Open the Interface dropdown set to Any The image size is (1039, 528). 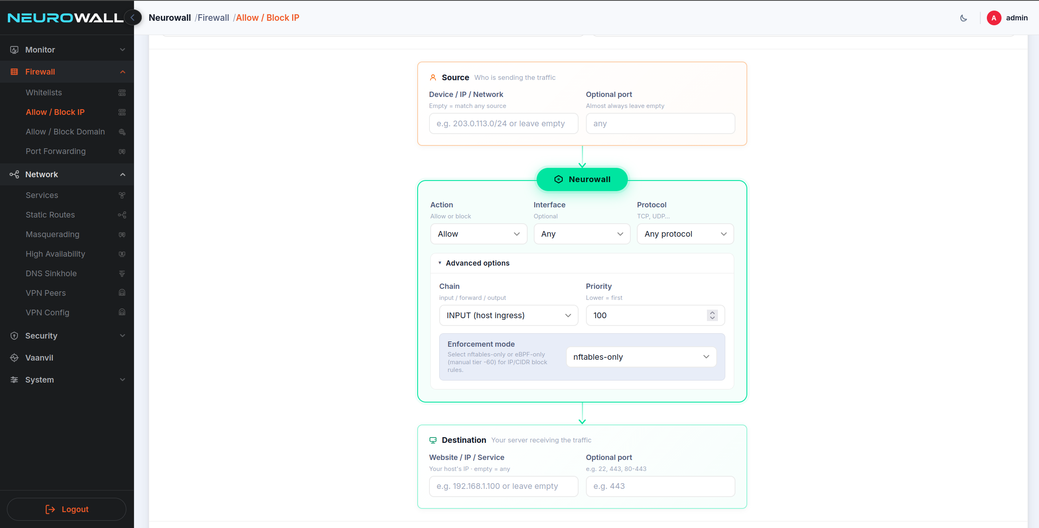coord(582,234)
